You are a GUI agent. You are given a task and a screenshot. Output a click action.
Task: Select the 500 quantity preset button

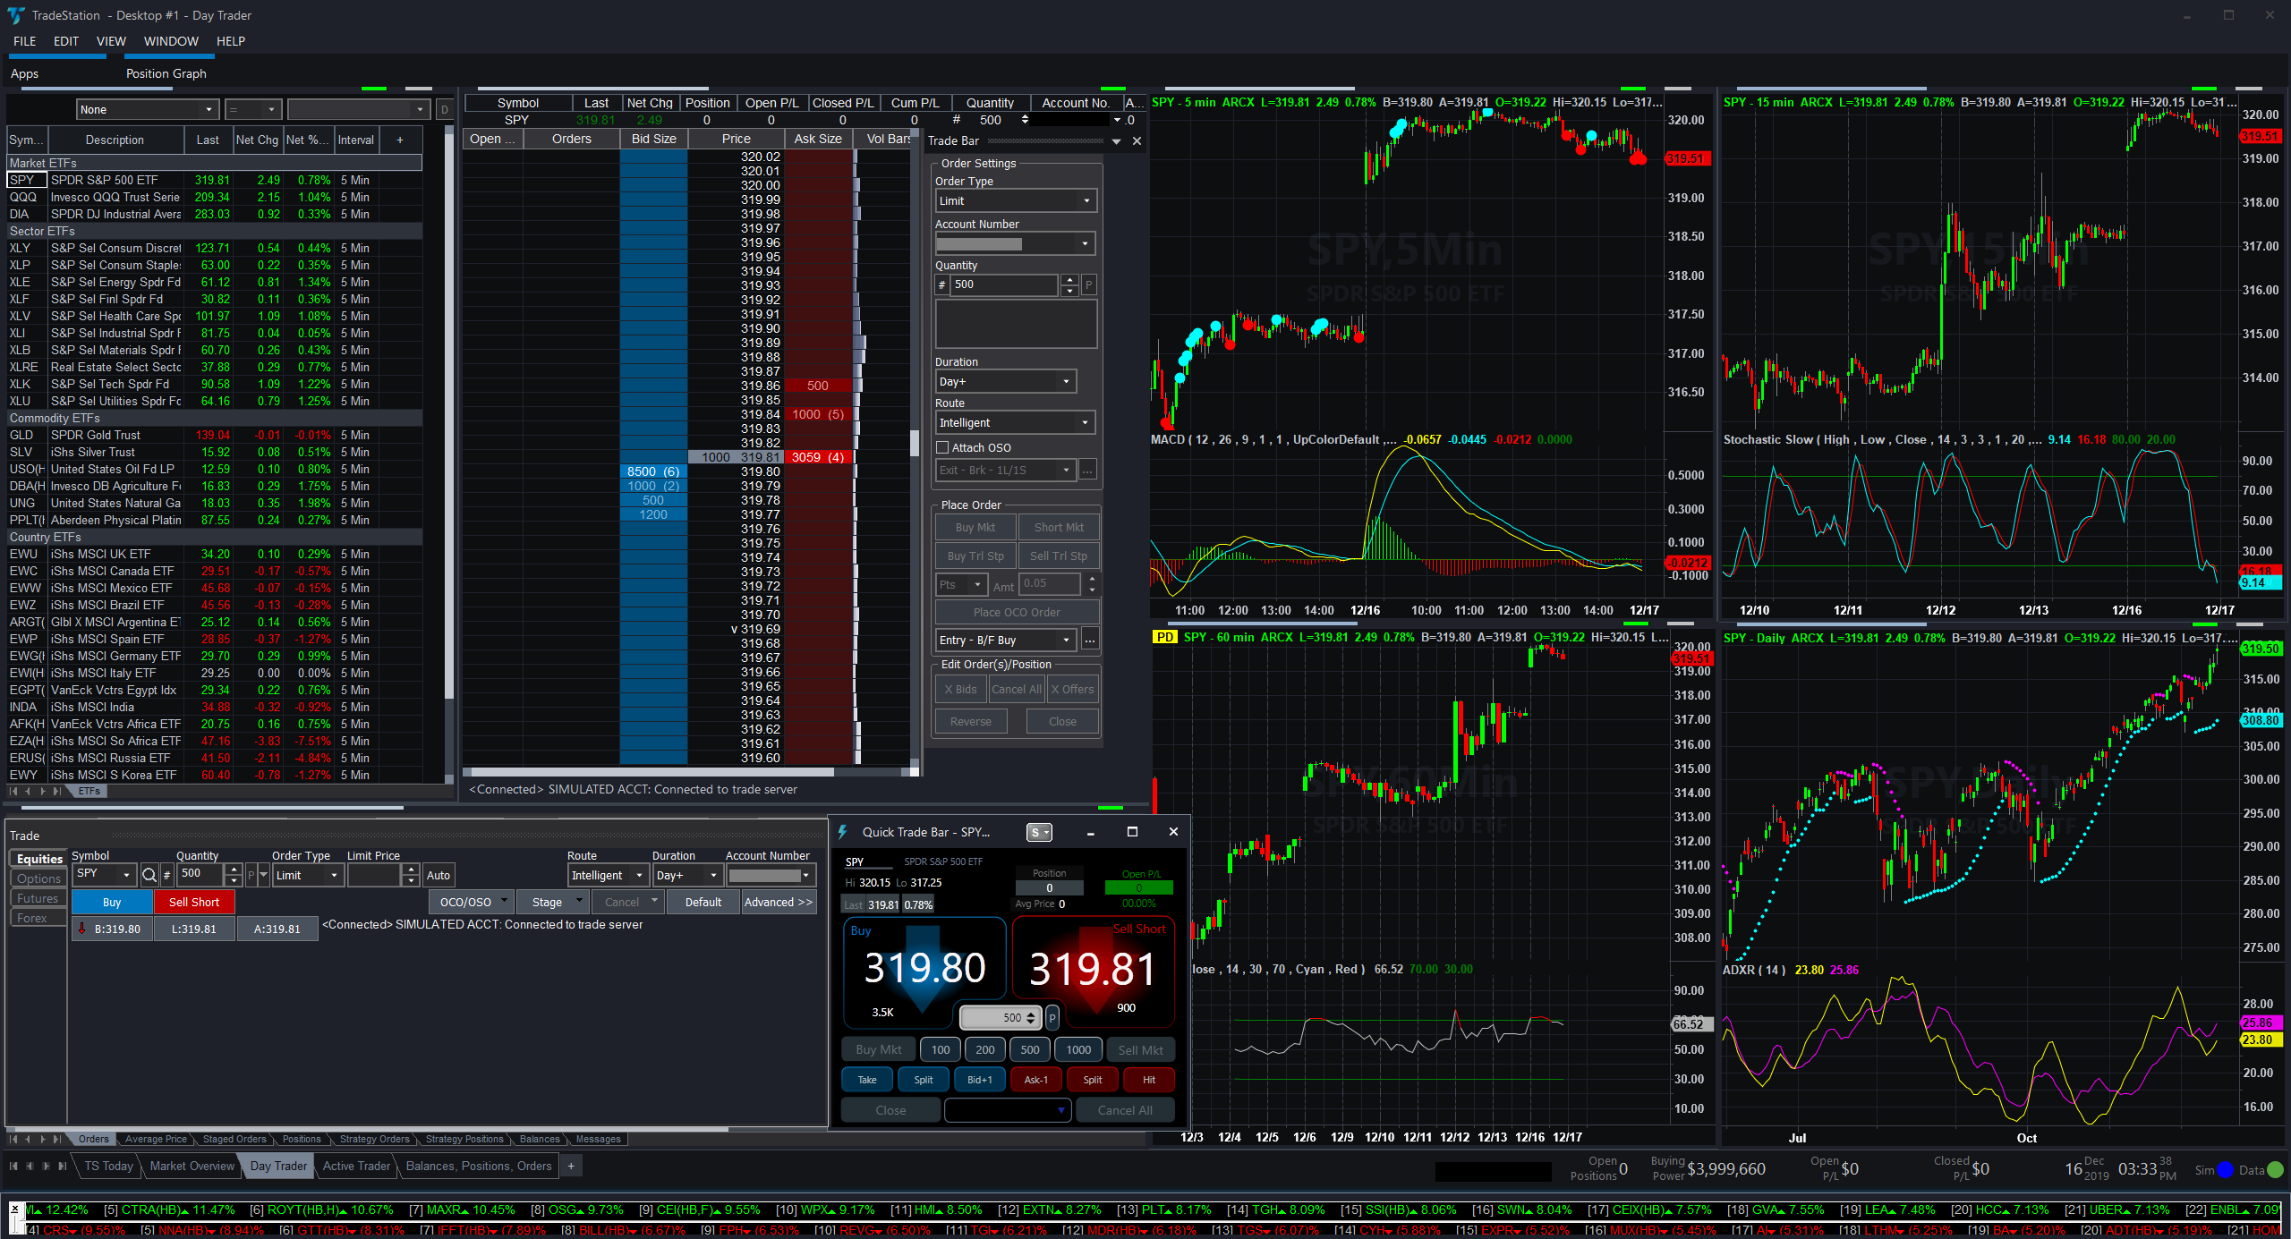[1030, 1049]
